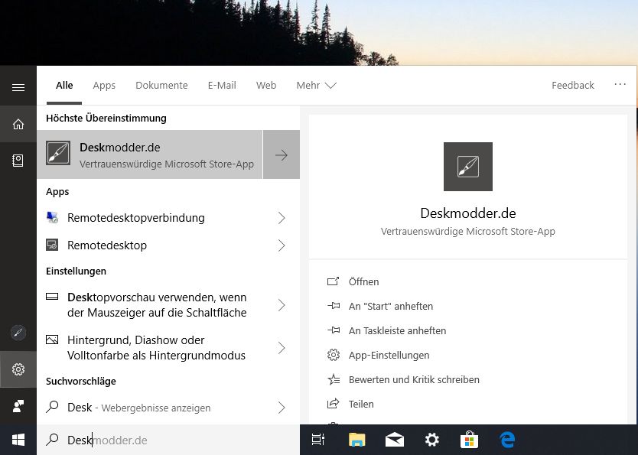The image size is (638, 455).
Task: Click the Remotedesktopverbindung app icon
Action: (52, 218)
